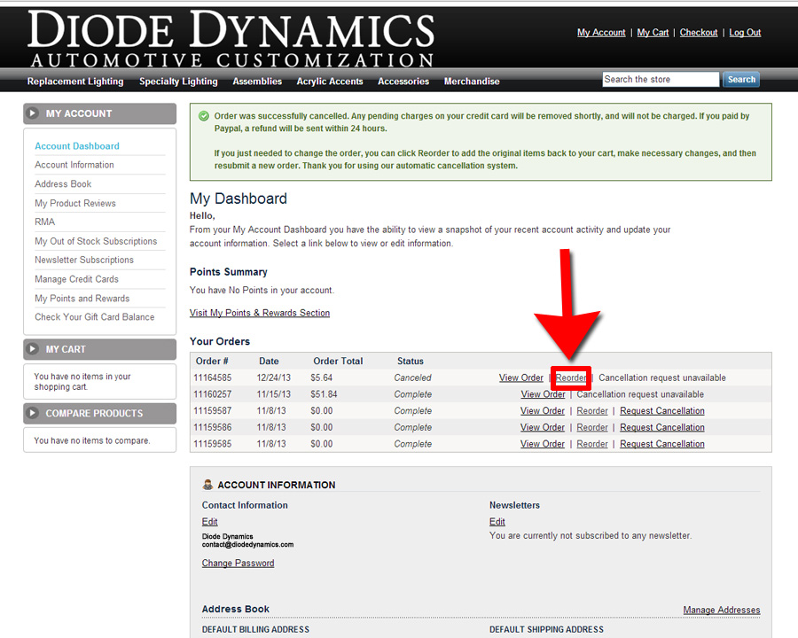Click order number 11160257
Screen dimensions: 798x638
coord(212,394)
